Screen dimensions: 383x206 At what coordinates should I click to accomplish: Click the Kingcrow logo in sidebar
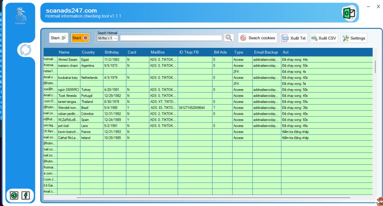pos(21,16)
